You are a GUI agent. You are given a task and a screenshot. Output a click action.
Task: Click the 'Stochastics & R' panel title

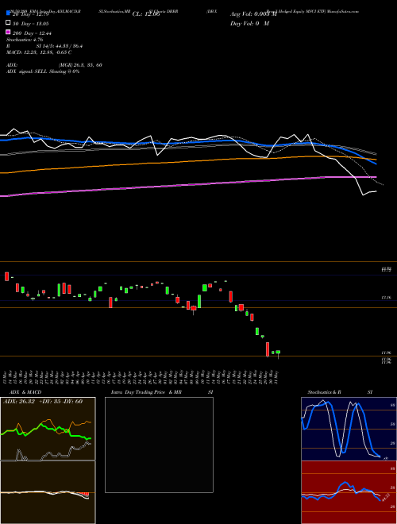click(324, 392)
